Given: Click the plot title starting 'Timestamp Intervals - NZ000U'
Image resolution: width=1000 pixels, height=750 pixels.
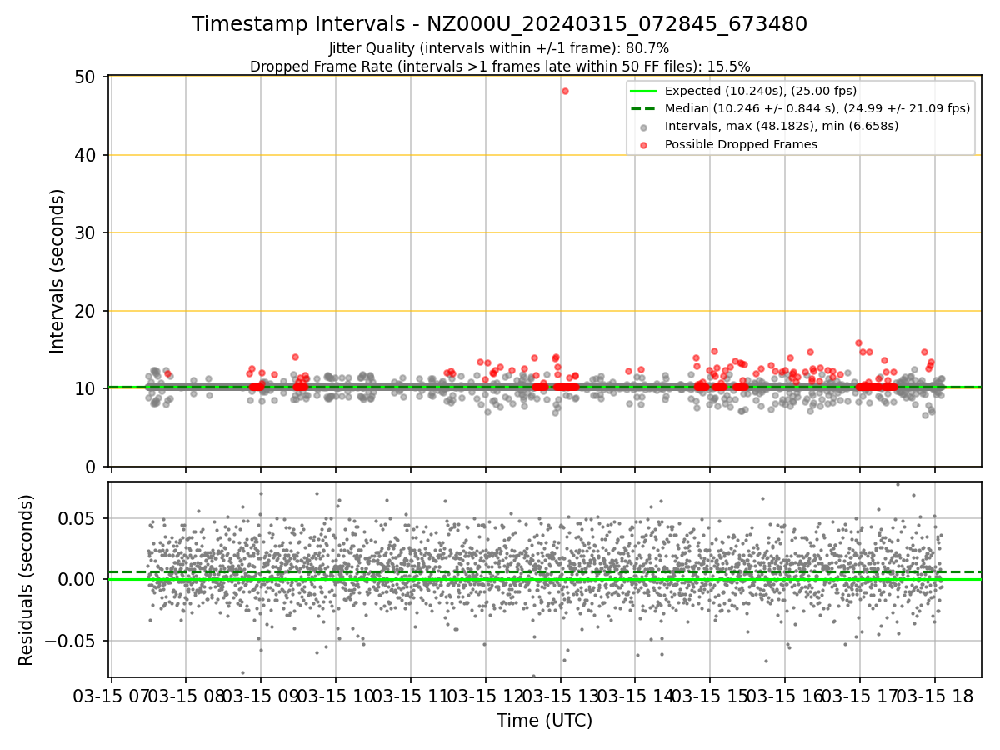Looking at the screenshot, I should (x=499, y=24).
